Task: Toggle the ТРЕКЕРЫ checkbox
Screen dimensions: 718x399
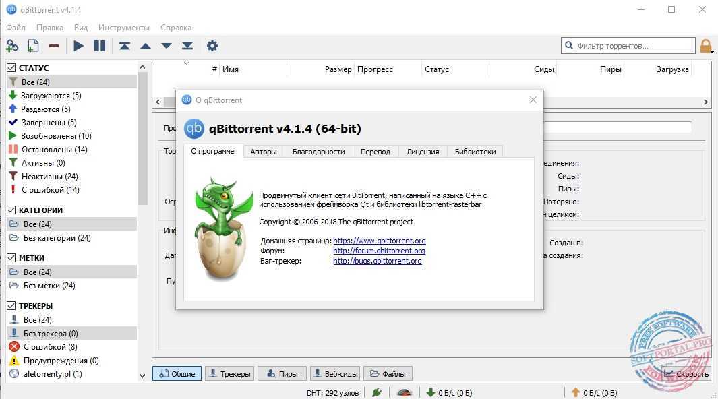Action: pyautogui.click(x=11, y=306)
